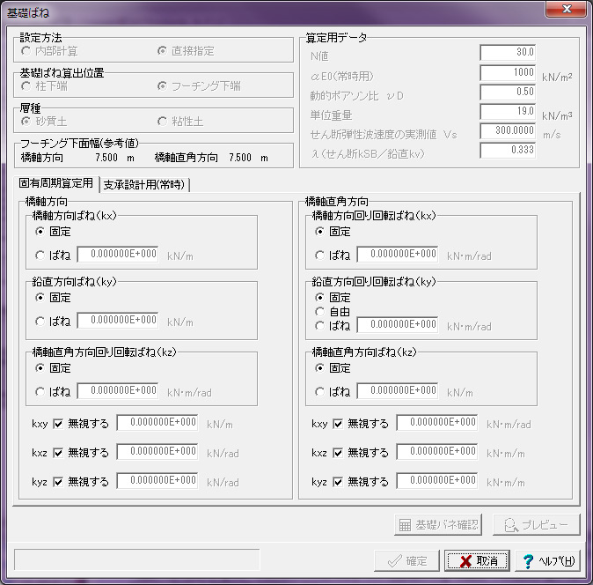The height and width of the screenshot is (585, 593).
Task: Click the 単位重量 input field
Action: (508, 111)
